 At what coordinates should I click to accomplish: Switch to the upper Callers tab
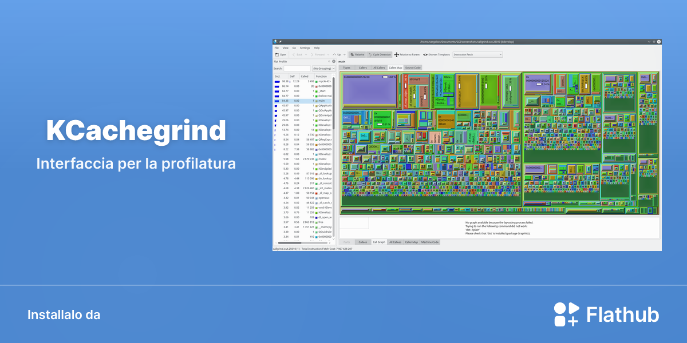pos(363,67)
